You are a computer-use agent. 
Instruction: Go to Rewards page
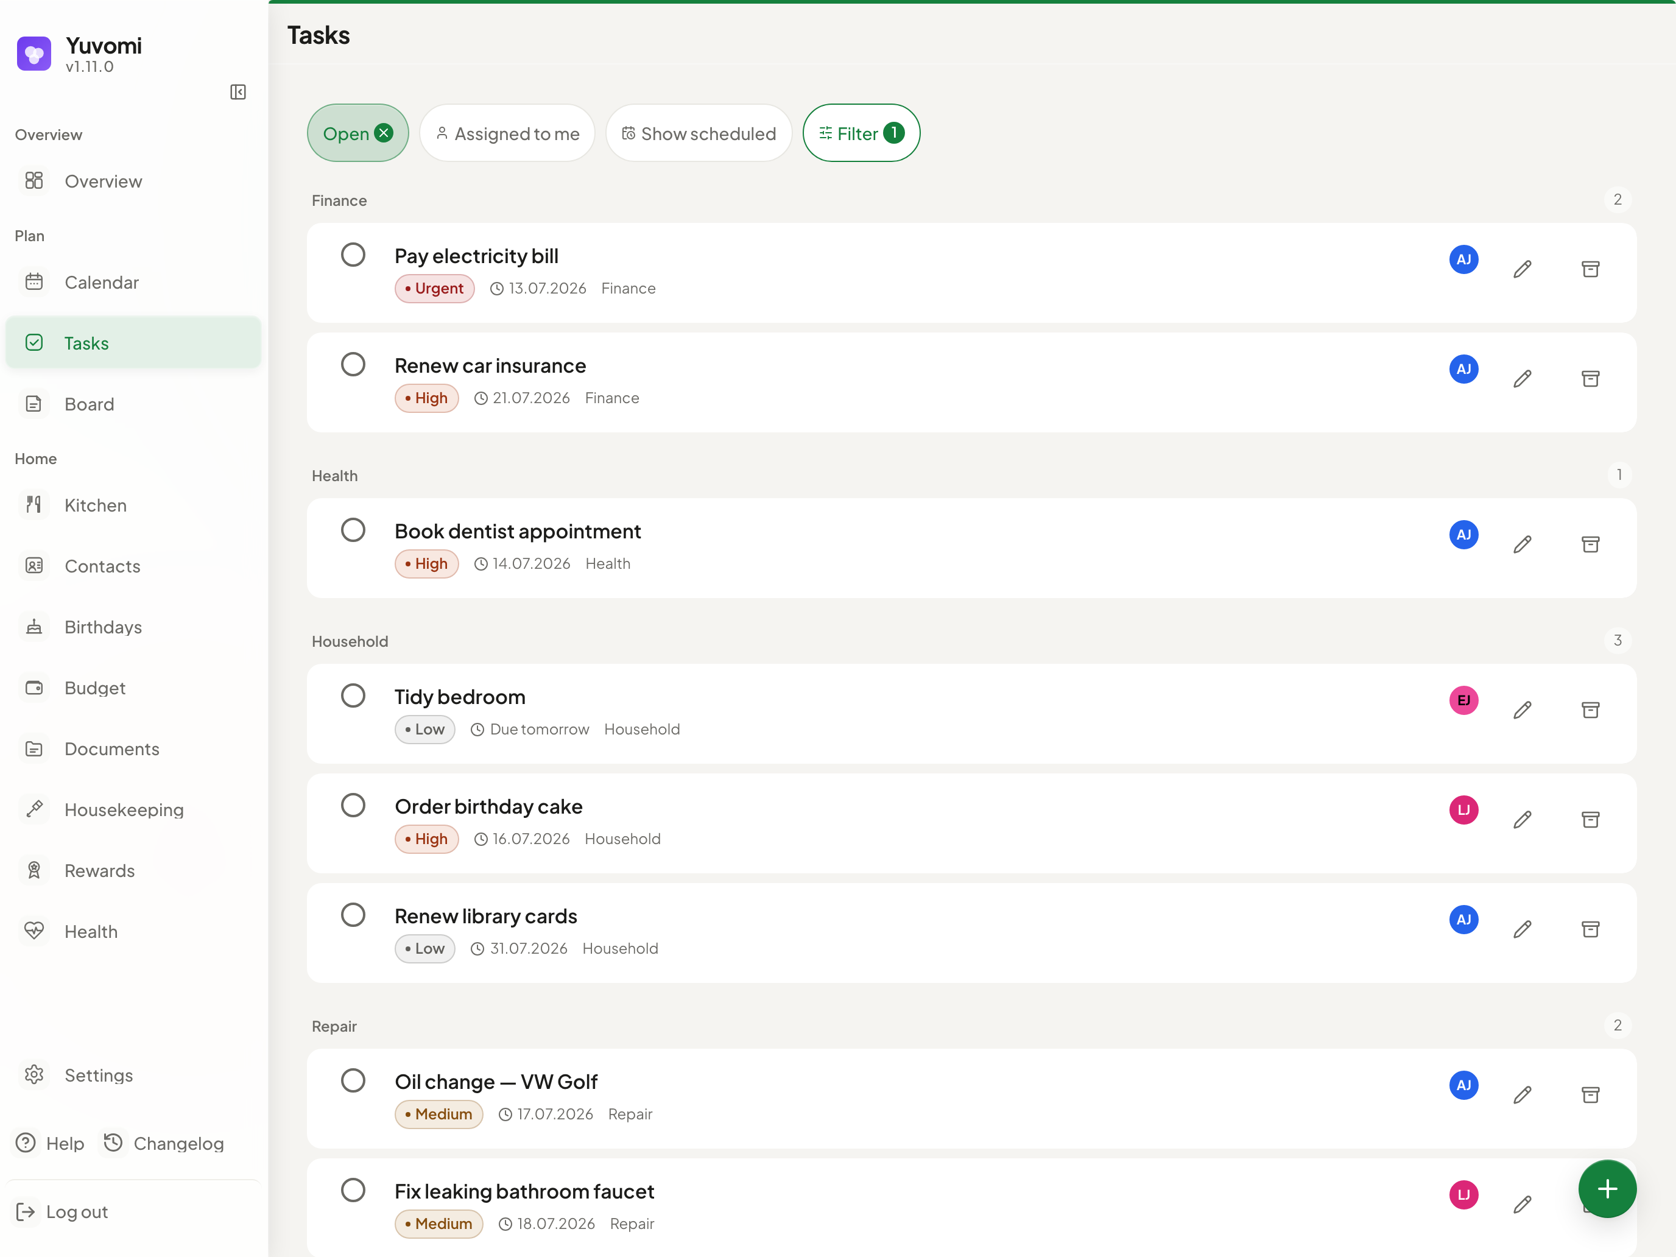133,870
